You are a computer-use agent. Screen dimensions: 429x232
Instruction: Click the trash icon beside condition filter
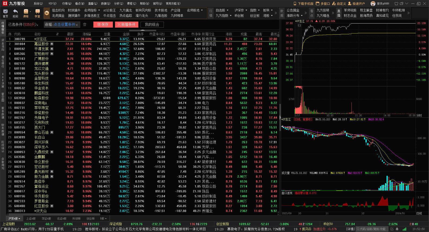[x=85, y=24]
